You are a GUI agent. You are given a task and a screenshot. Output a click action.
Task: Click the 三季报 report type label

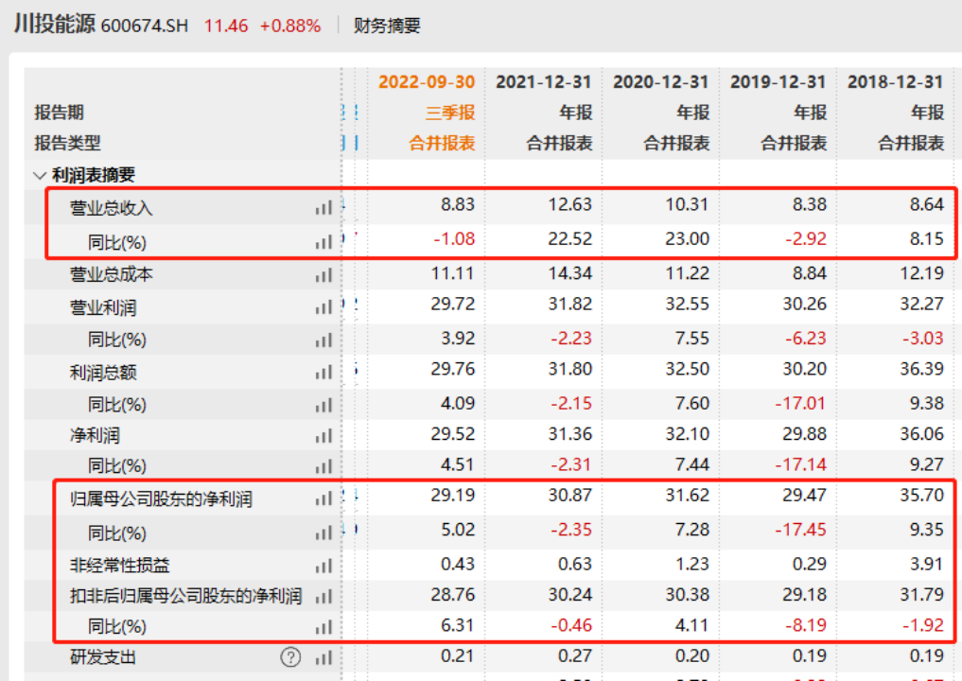pos(450,113)
